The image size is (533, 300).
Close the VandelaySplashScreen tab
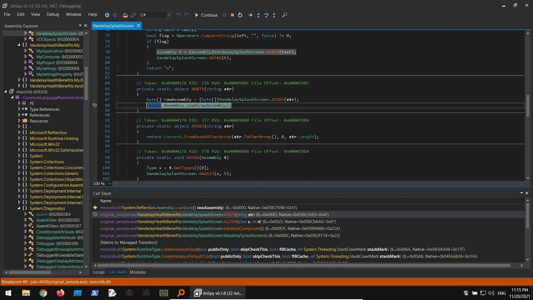pos(139,26)
